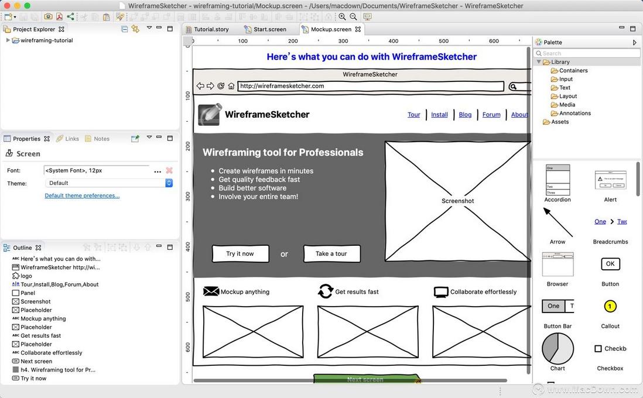Collapse All in Project Explorer
643x398 pixels.
click(x=124, y=29)
